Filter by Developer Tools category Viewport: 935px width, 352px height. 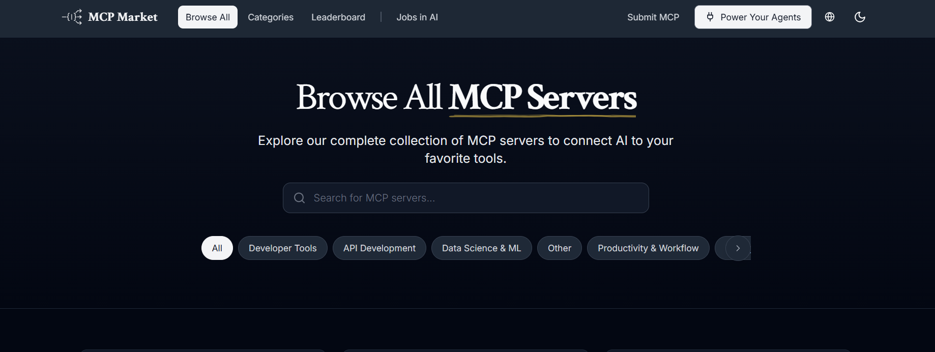tap(283, 248)
